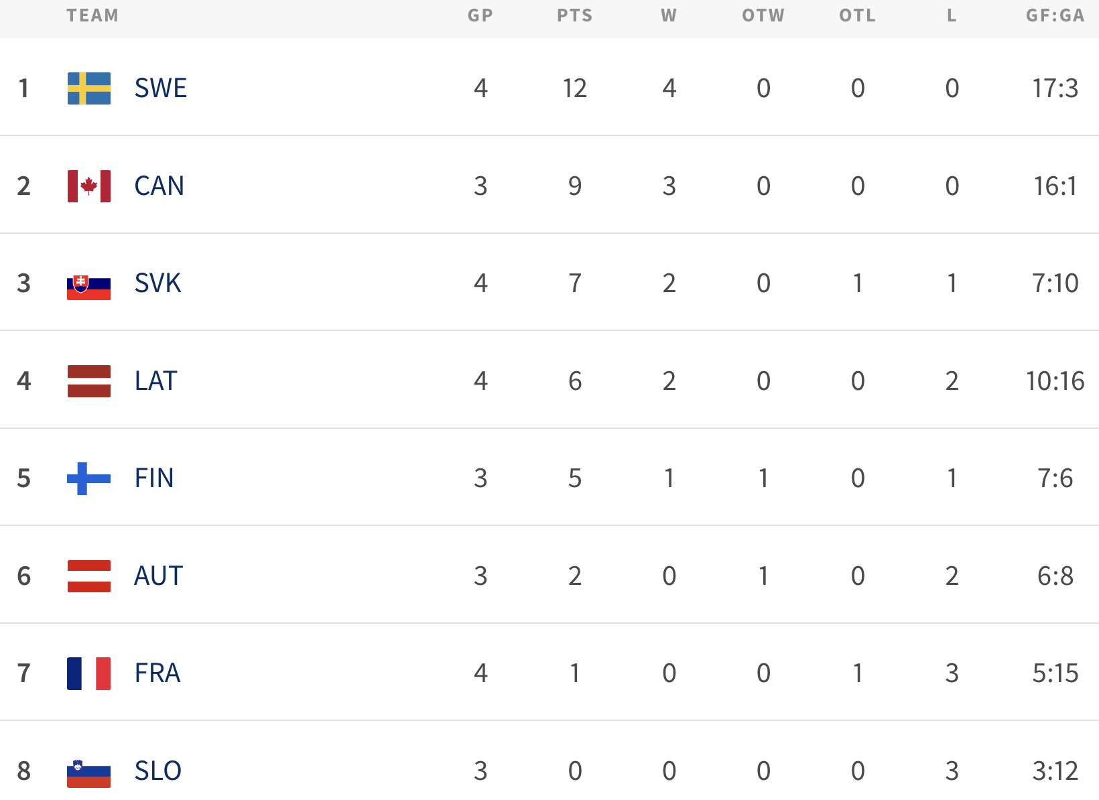The image size is (1099, 800).
Task: Open the FIN team link
Action: click(154, 478)
